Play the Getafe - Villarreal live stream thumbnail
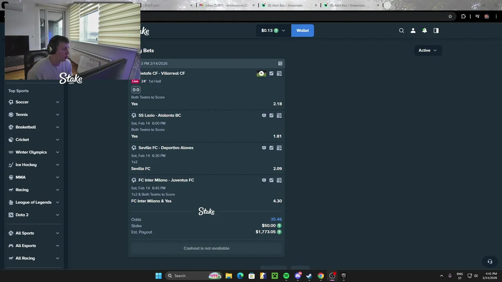The image size is (502, 282). (261, 73)
